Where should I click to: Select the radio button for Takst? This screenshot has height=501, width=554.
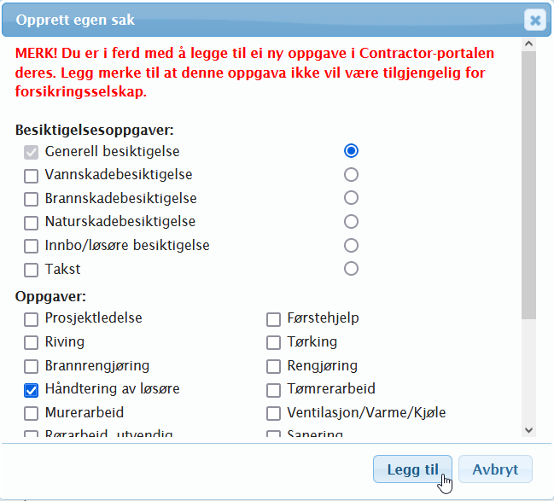351,269
